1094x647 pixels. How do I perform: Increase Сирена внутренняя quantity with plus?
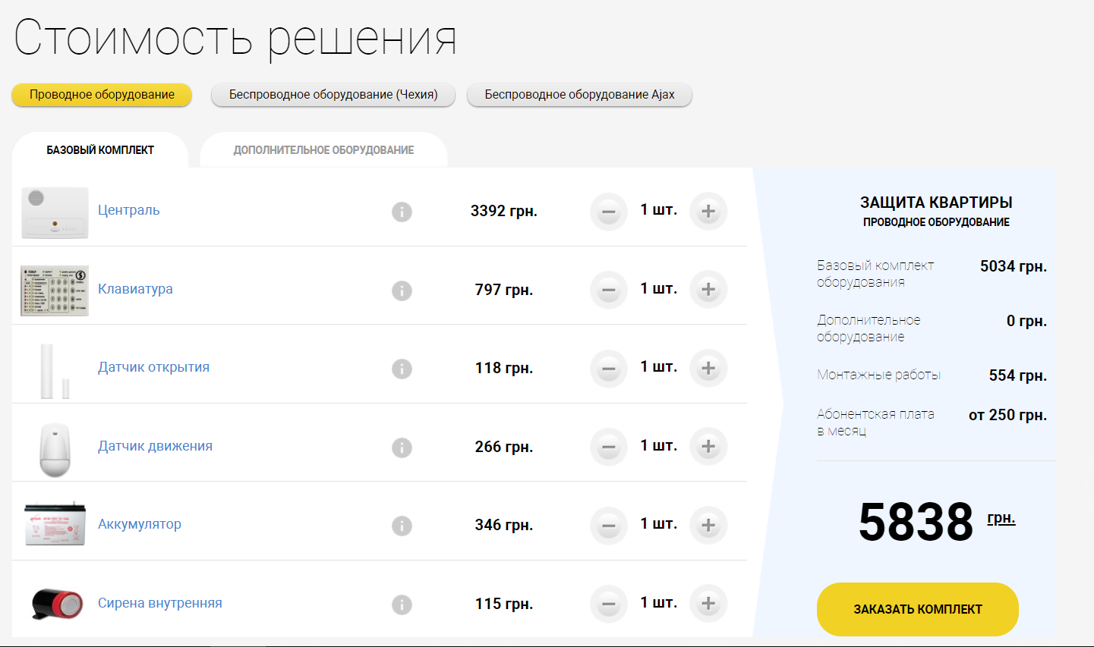[708, 605]
